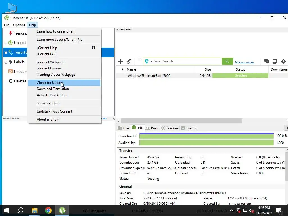Click the Add Torrent plus icon
288x216 pixels.
120,61
